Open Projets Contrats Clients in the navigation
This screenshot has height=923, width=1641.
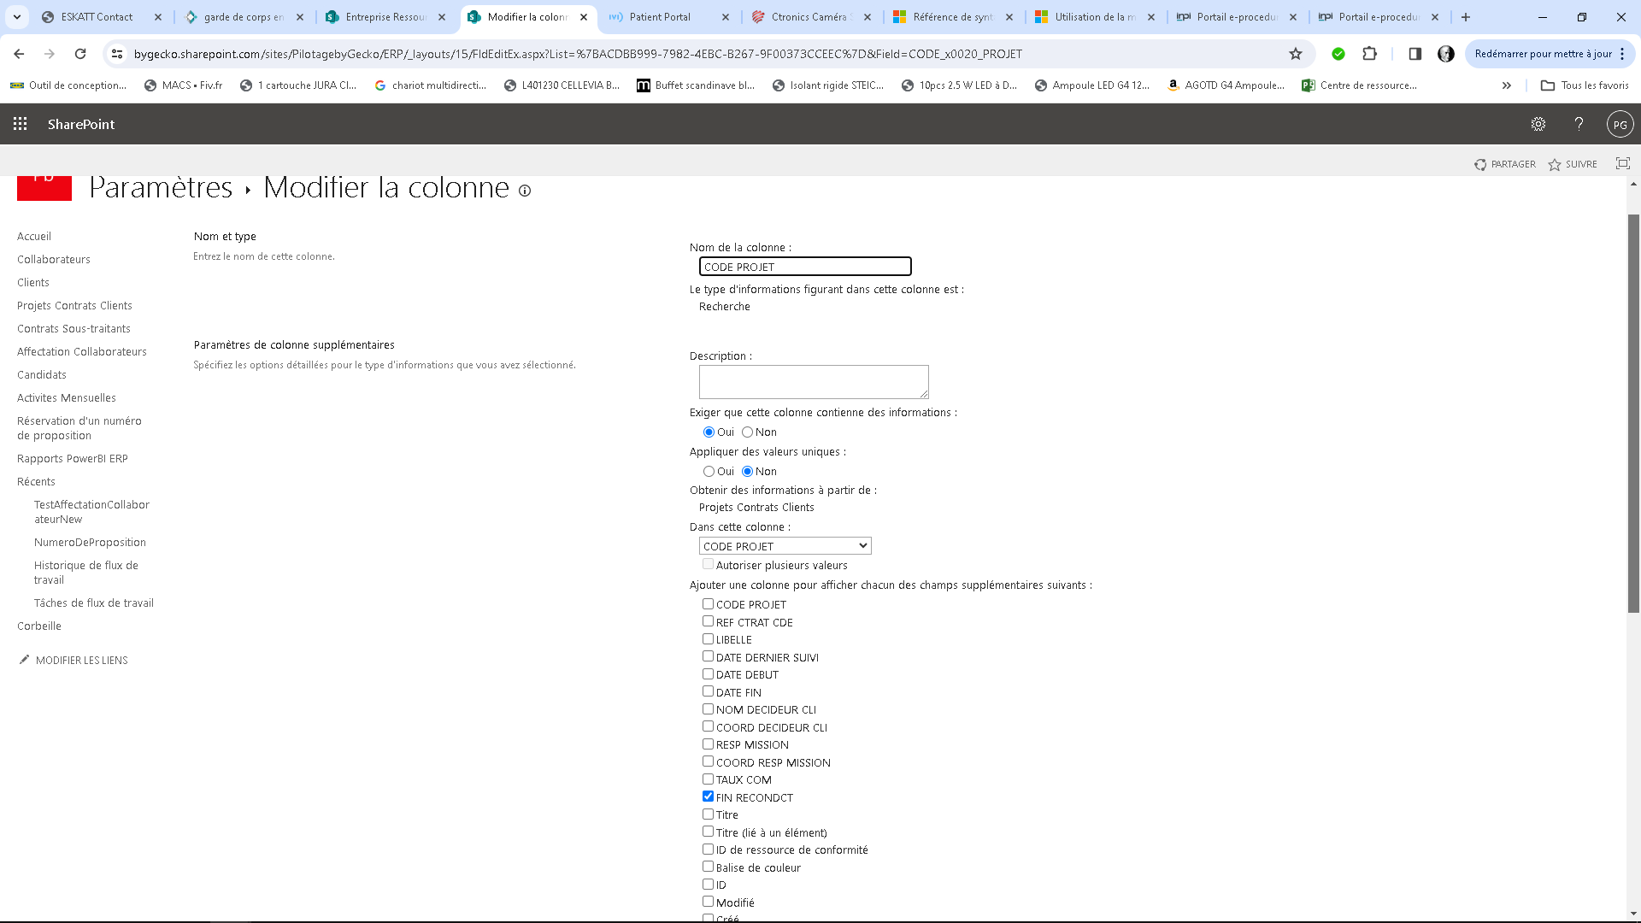pos(74,305)
